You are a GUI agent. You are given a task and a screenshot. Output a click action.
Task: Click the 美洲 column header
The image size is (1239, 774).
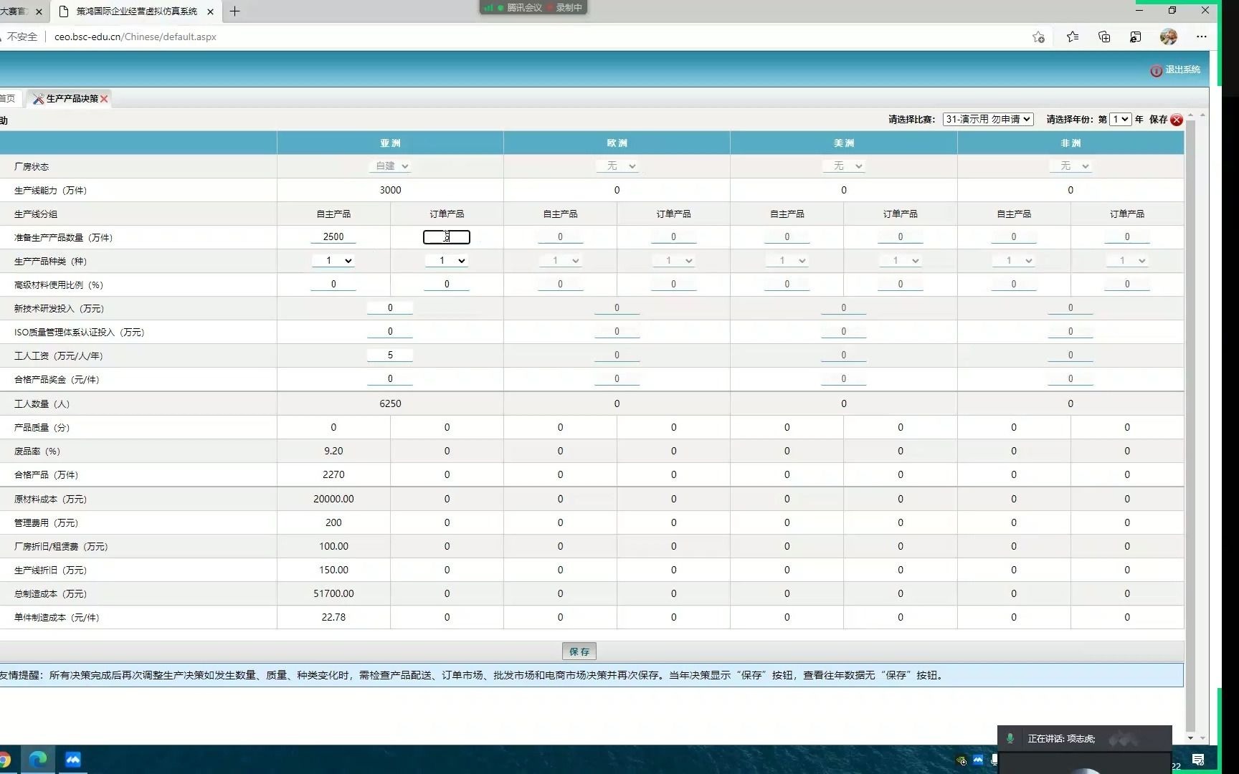844,143
